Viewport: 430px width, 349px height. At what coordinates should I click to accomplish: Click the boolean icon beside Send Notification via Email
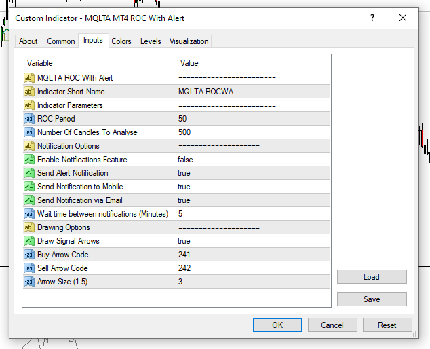(29, 200)
